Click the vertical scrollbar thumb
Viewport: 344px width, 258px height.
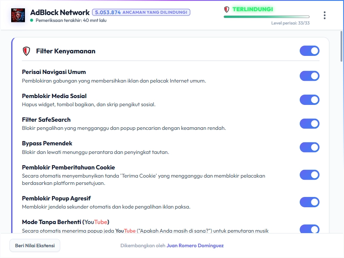tap(341, 46)
